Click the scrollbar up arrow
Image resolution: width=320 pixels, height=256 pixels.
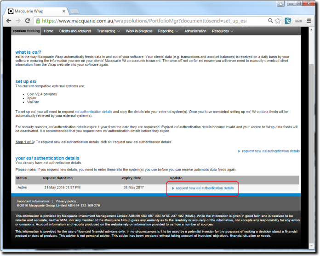[x=311, y=30]
